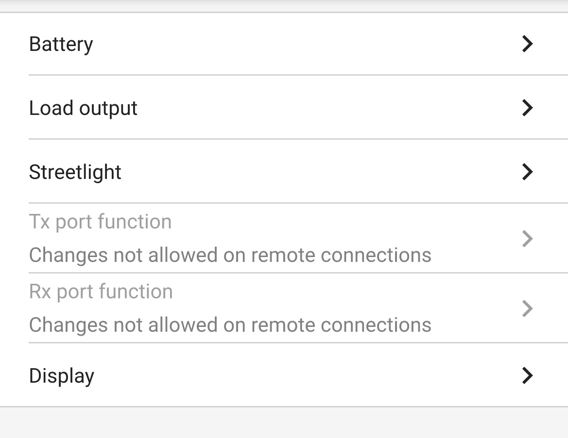The image size is (568, 438).
Task: Click the Tx port function label
Action: 100,222
